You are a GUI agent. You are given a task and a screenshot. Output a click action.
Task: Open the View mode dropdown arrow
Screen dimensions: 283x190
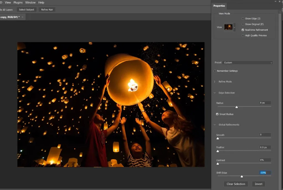(234, 27)
